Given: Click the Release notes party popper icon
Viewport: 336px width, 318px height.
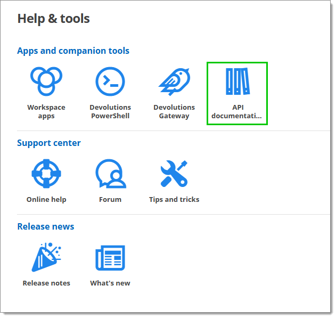Looking at the screenshot, I should (46, 257).
